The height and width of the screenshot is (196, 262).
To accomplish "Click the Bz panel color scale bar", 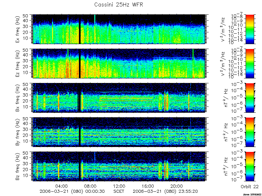I will (250, 166).
